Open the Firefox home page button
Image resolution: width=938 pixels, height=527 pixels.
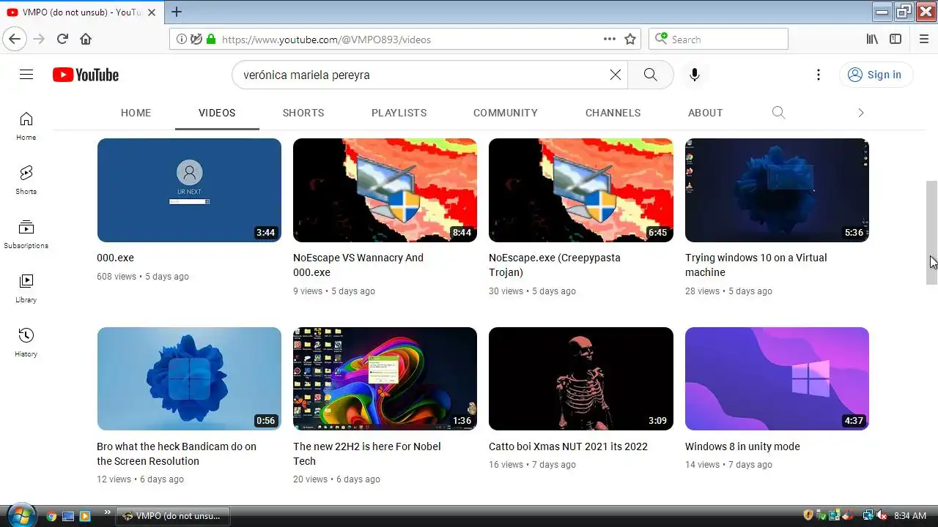pyautogui.click(x=86, y=39)
